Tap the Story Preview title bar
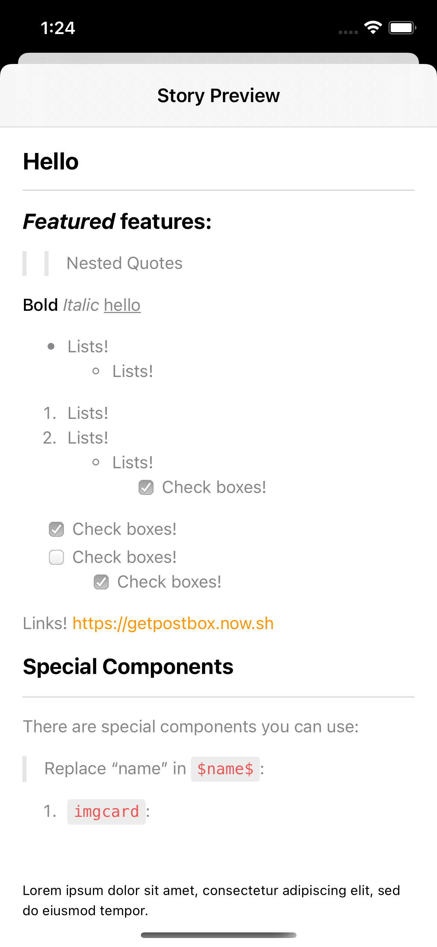The image size is (437, 947). (x=218, y=95)
